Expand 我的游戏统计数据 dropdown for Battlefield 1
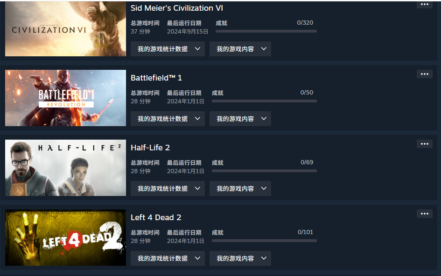 click(x=168, y=119)
